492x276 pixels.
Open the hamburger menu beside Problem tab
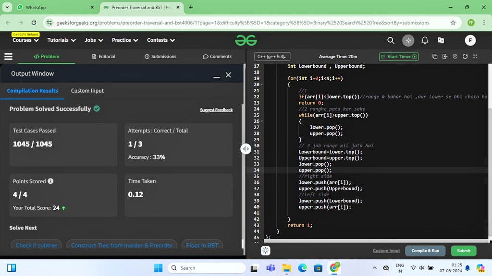(9, 57)
